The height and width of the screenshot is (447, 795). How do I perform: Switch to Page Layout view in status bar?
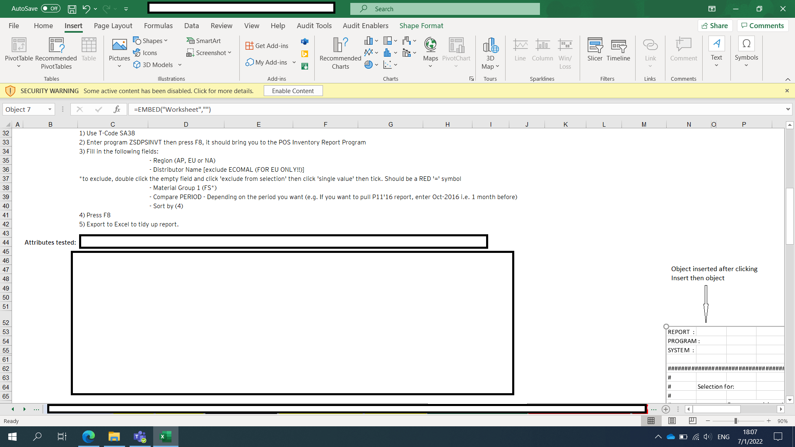[672, 421]
